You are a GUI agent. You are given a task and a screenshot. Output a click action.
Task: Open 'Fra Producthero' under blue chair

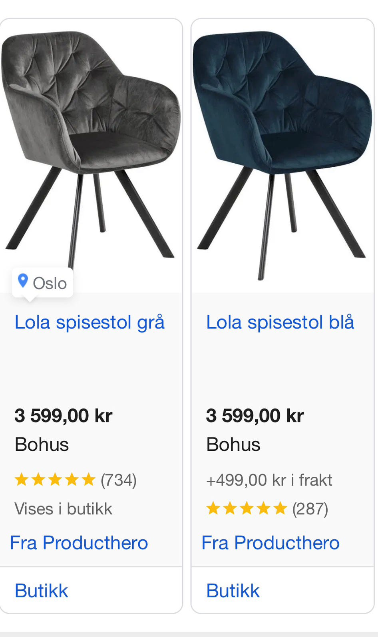[271, 543]
